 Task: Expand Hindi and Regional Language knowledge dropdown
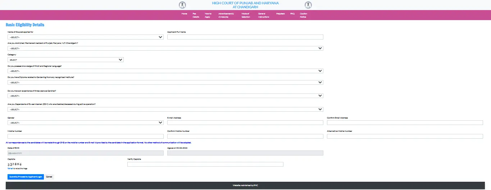point(165,71)
